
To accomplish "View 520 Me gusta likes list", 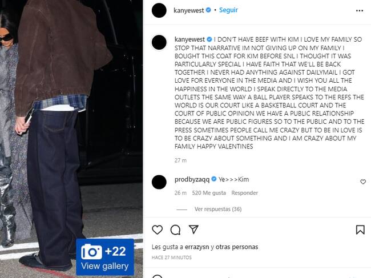I will tap(209, 193).
